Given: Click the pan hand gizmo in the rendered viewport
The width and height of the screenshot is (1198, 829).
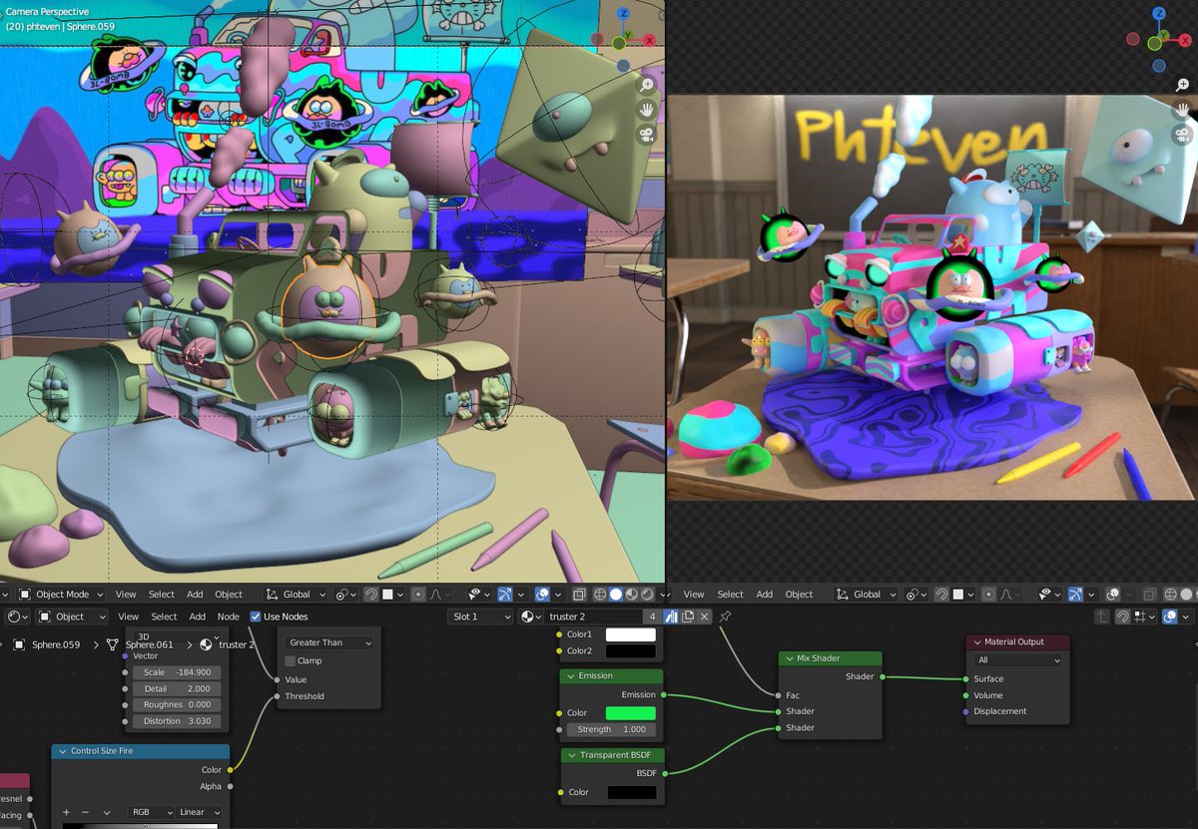Looking at the screenshot, I should click(x=1182, y=110).
